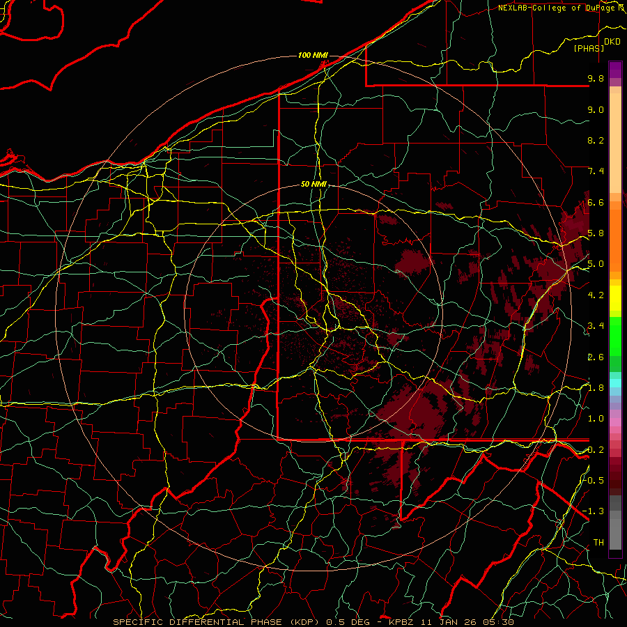627x627 pixels.
Task: Click the 1.0 scale value
Action: (596, 419)
